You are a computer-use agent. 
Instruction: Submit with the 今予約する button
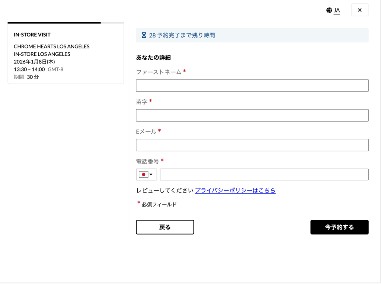(x=339, y=227)
